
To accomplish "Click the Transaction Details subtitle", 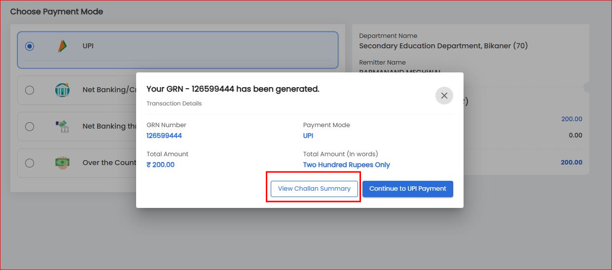I will point(174,103).
